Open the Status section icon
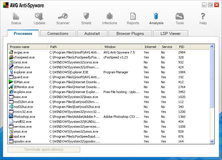Image resolution: width=222 pixels, height=160 pixels. tap(16, 16)
